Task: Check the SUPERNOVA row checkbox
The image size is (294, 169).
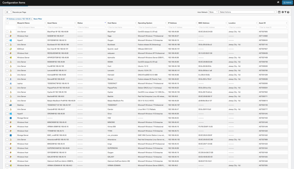Action: pyautogui.click(x=7, y=148)
